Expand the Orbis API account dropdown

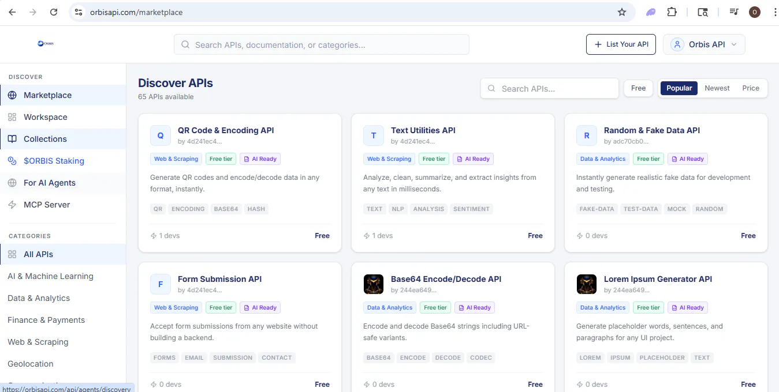pos(704,44)
